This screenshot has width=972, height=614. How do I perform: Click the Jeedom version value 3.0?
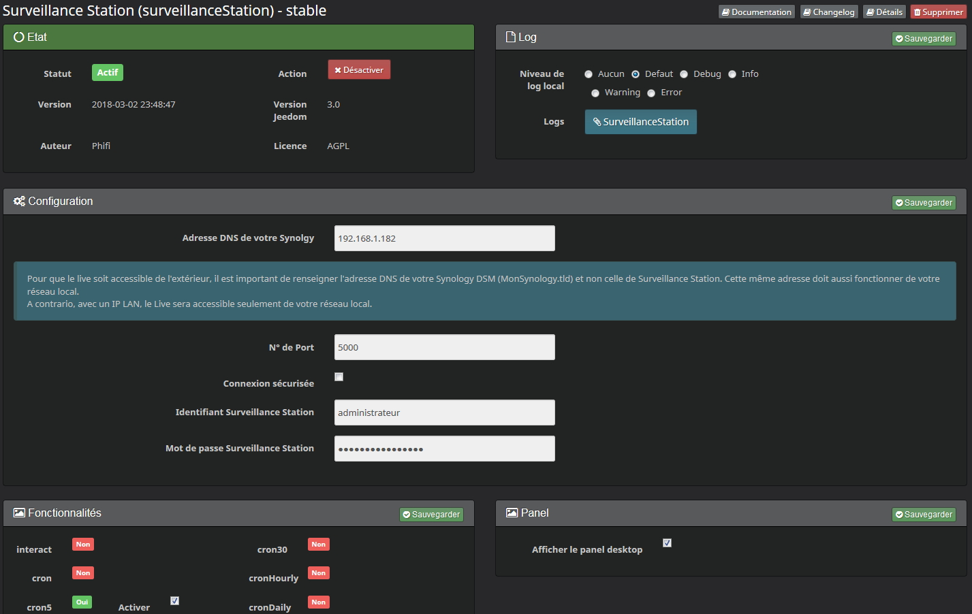333,105
